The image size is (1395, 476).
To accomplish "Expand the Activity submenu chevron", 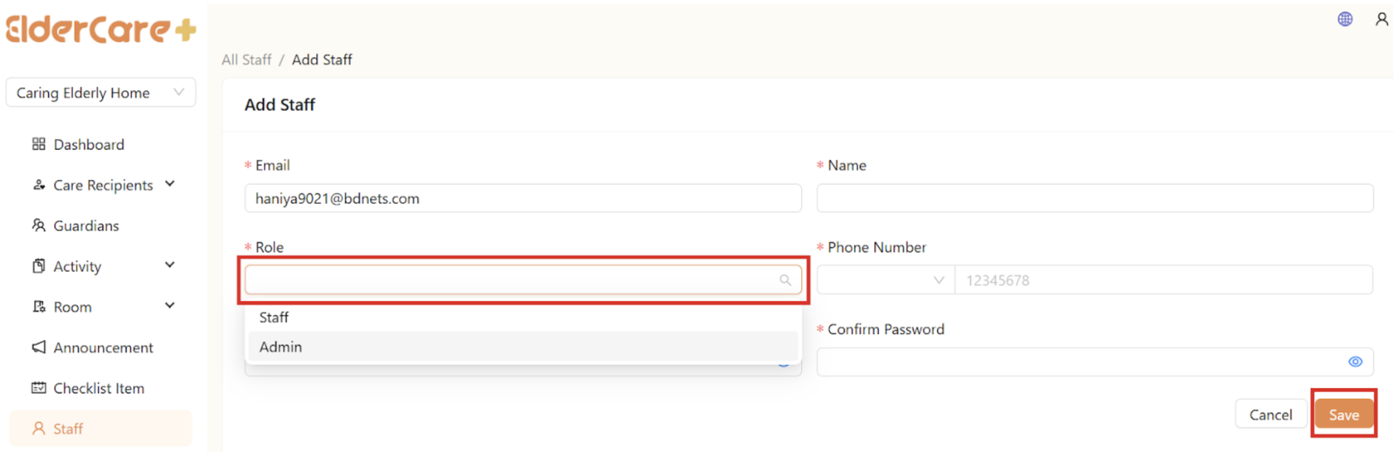I will pyautogui.click(x=170, y=265).
